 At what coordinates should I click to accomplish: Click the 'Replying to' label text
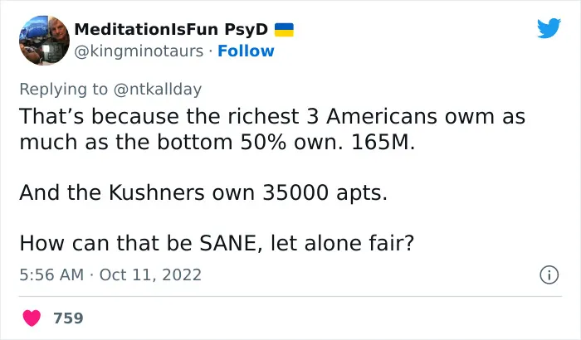pos(63,90)
